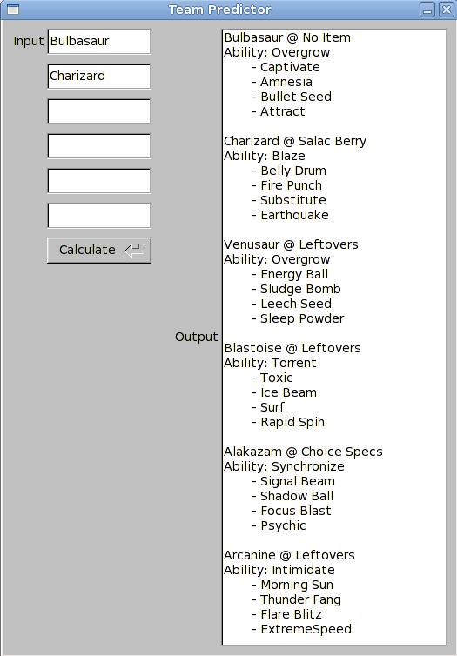Screen dimensions: 457x656
Task: Click the '- Focus Blast' move line
Action: click(x=292, y=511)
